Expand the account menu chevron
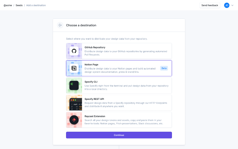Viewport: 238px width, 149px height. [232, 5]
